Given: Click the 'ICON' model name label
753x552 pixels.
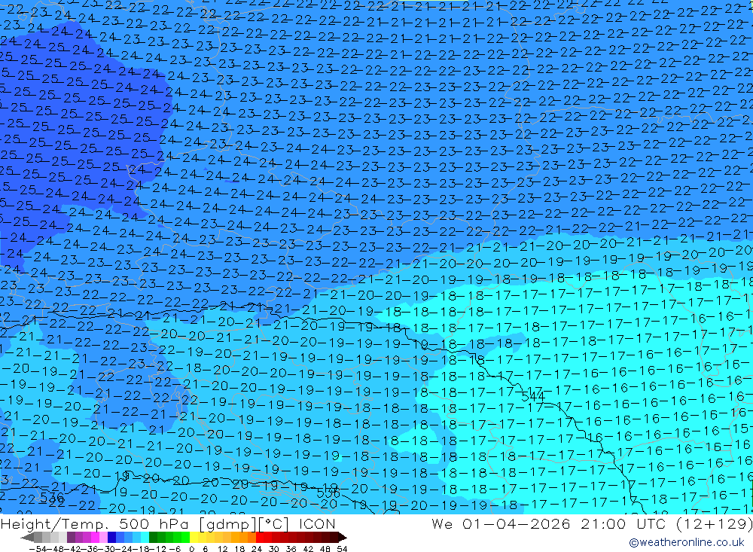Looking at the screenshot, I should coord(317,523).
